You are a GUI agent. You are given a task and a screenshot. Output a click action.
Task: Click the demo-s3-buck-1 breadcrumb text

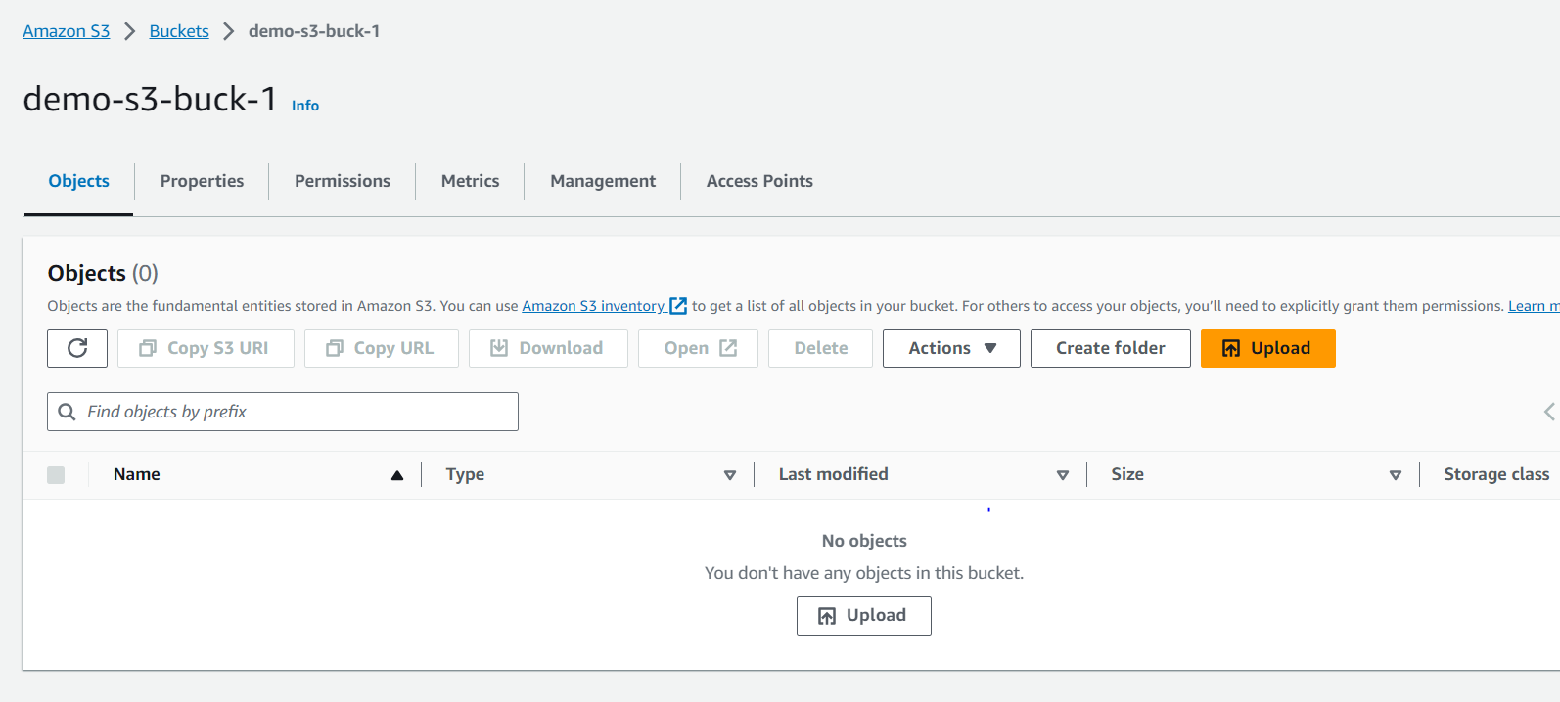coord(314,31)
